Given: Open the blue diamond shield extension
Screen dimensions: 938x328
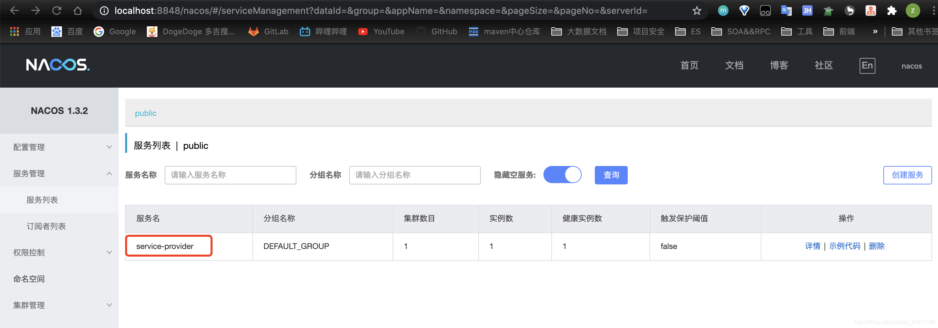Looking at the screenshot, I should click(744, 11).
